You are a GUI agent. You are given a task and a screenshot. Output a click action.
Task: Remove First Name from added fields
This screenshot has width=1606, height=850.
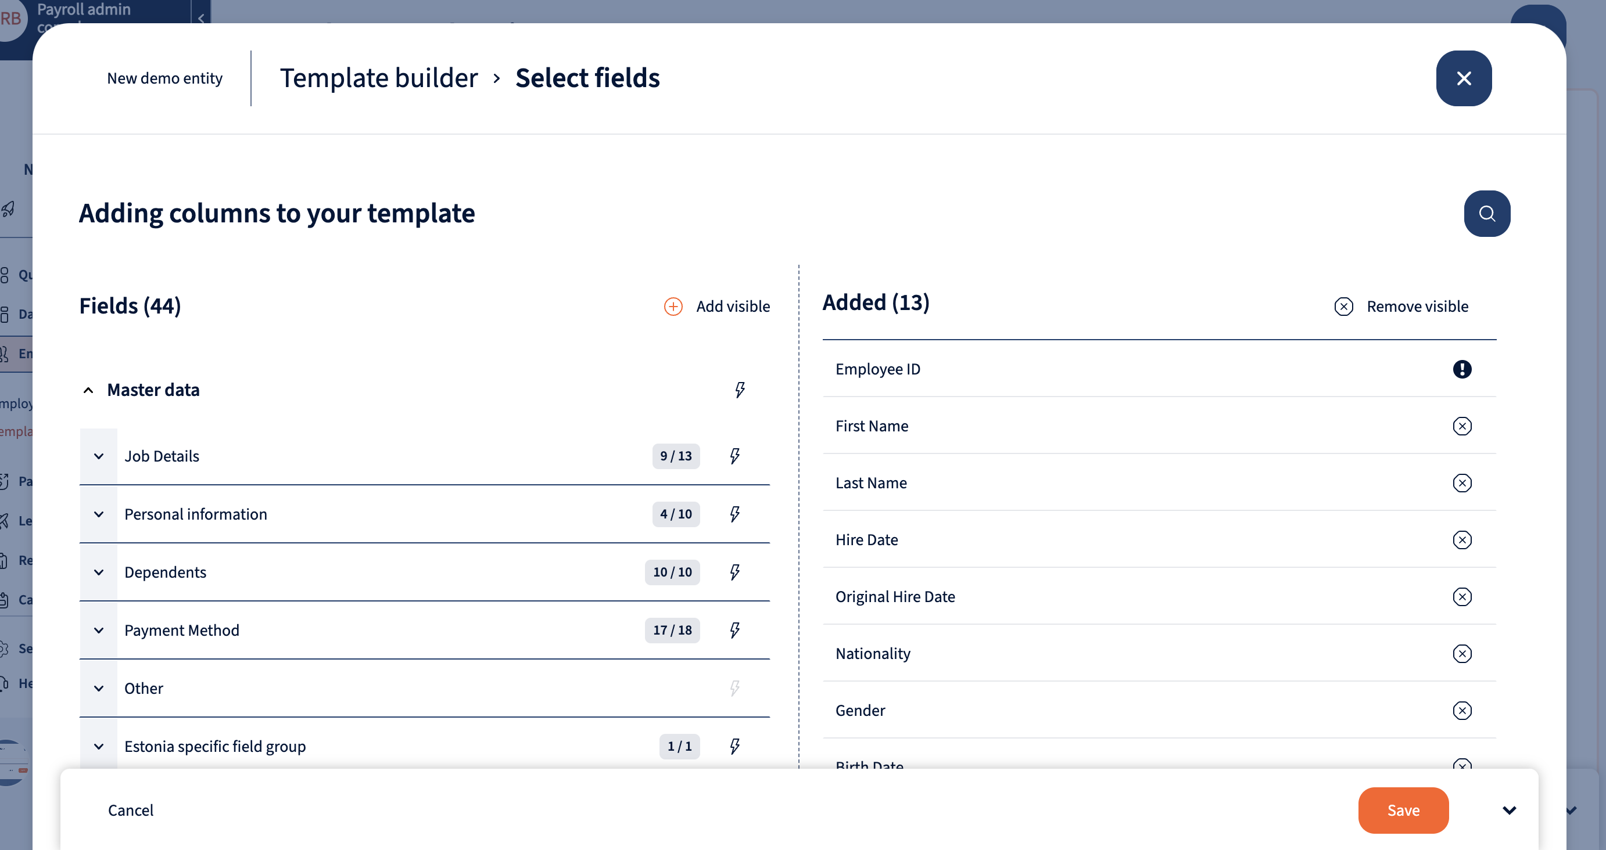click(x=1461, y=426)
